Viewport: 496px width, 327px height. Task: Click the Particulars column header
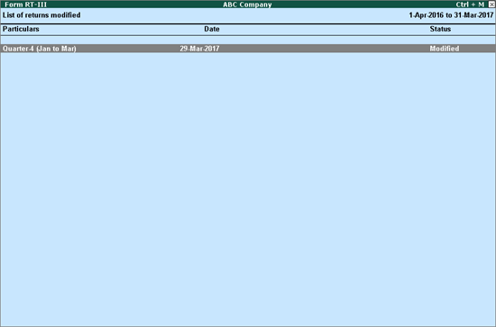[x=21, y=29]
